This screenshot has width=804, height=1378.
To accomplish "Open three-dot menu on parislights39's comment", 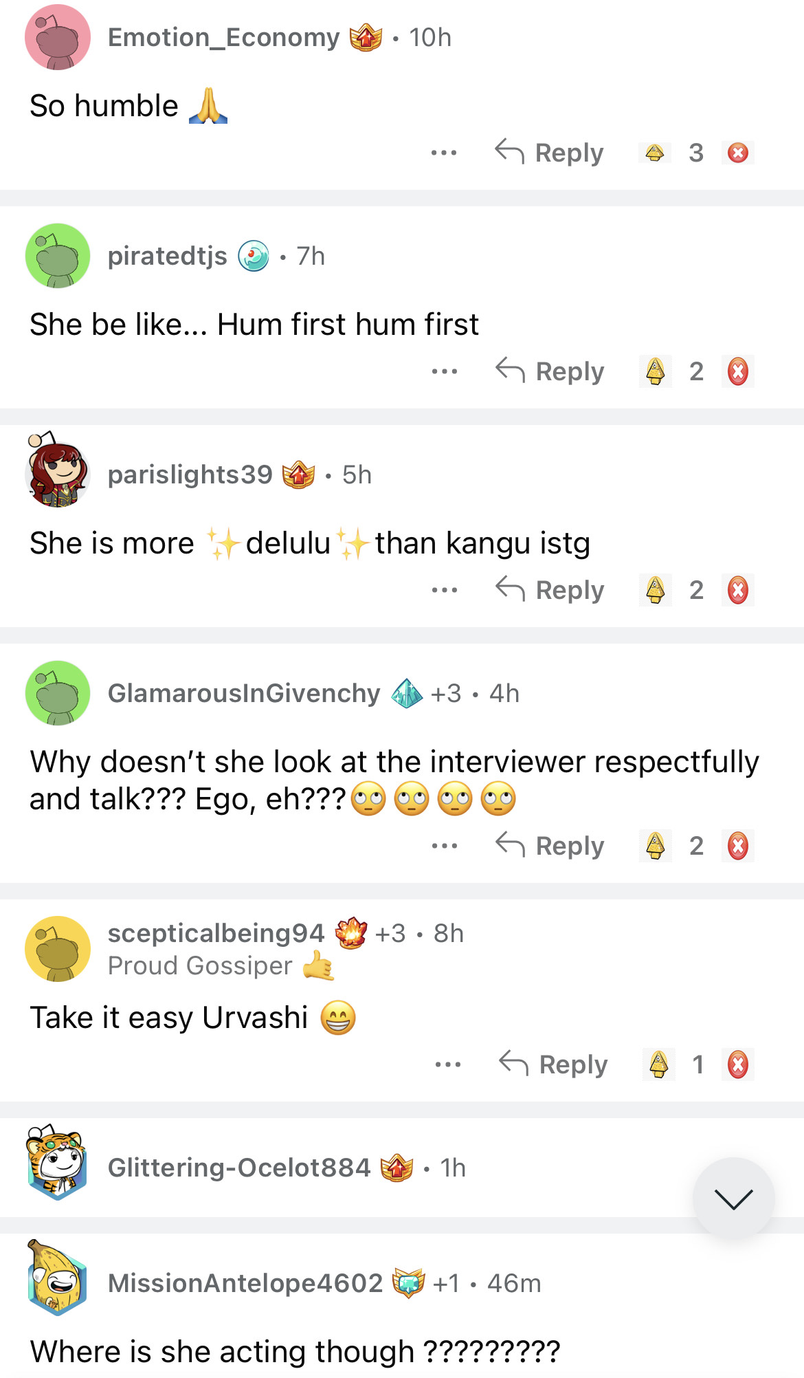I will (445, 590).
